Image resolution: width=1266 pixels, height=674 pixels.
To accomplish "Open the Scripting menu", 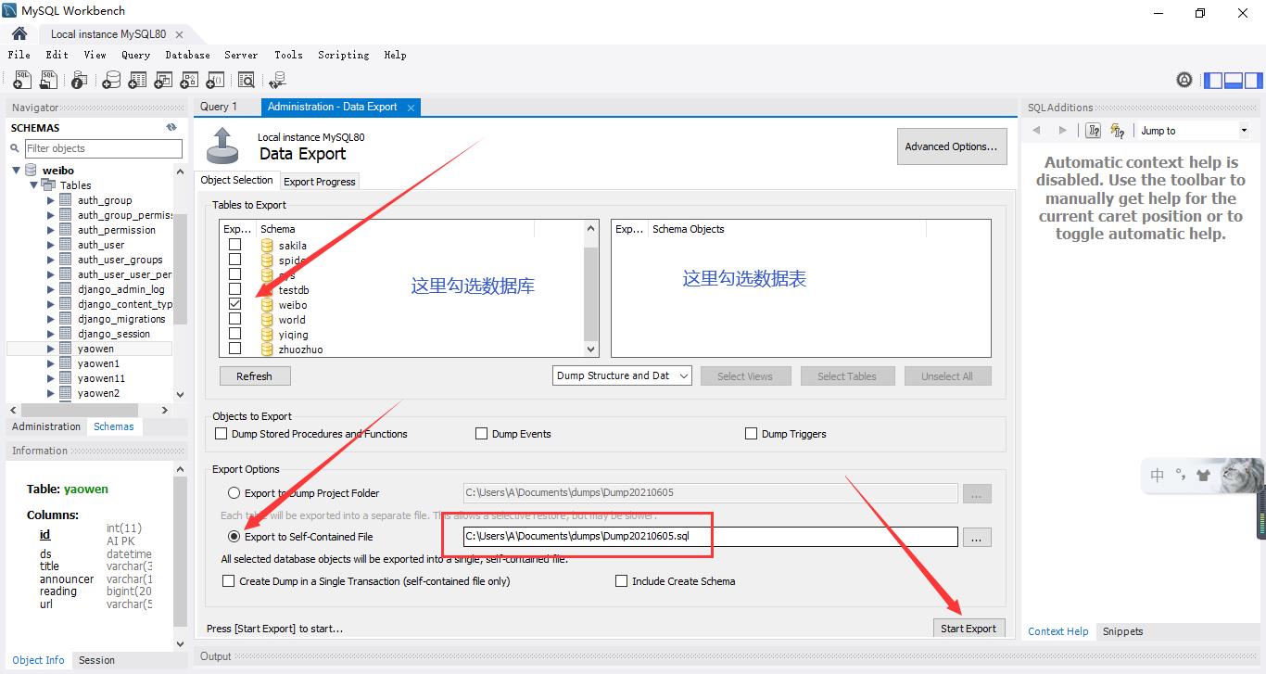I will coord(343,55).
